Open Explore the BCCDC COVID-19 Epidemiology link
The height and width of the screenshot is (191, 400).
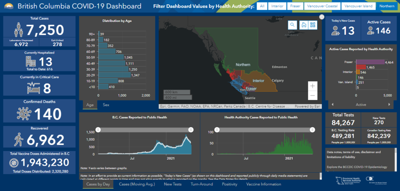[x=357, y=167]
